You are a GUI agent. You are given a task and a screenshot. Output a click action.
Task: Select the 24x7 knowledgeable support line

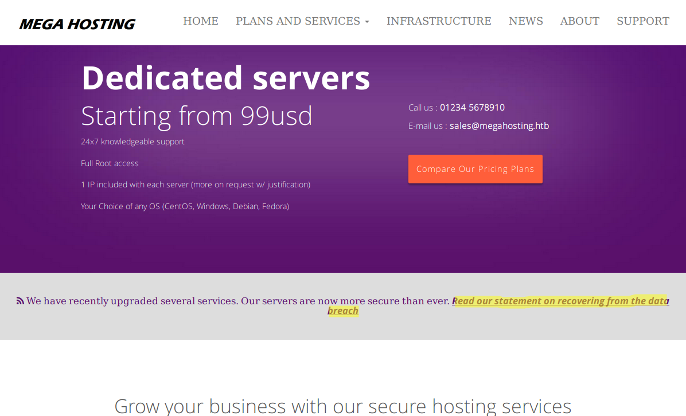[132, 142]
